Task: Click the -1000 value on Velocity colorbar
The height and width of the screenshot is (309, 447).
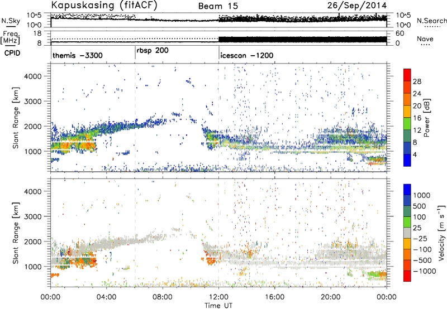Action: (425, 271)
